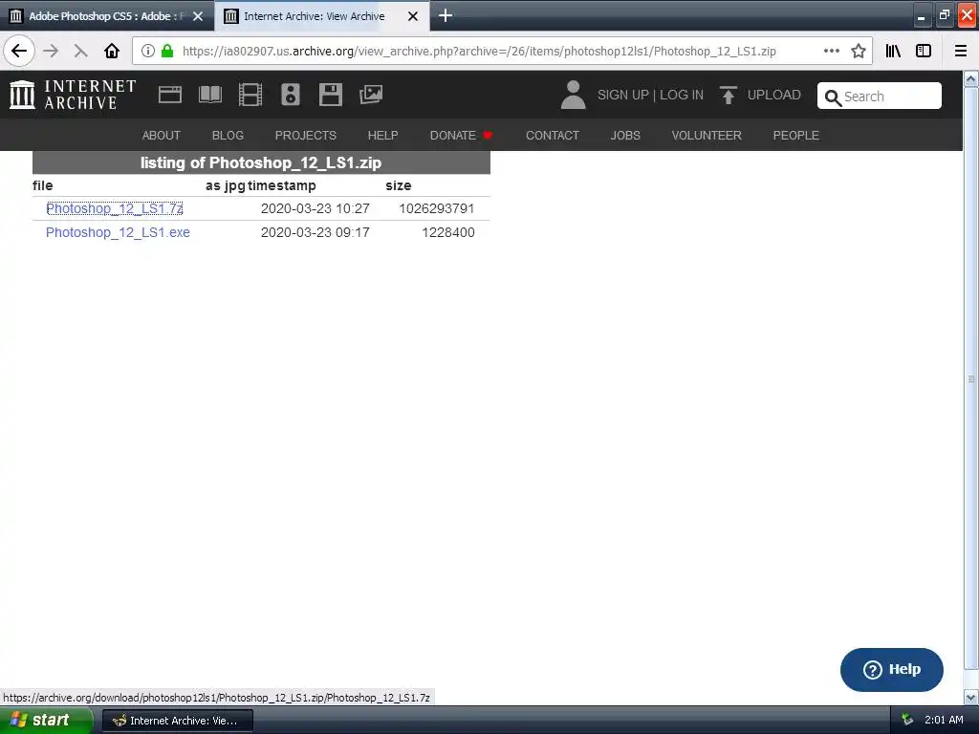Click the 'file' column header
The height and width of the screenshot is (734, 979).
(42, 185)
